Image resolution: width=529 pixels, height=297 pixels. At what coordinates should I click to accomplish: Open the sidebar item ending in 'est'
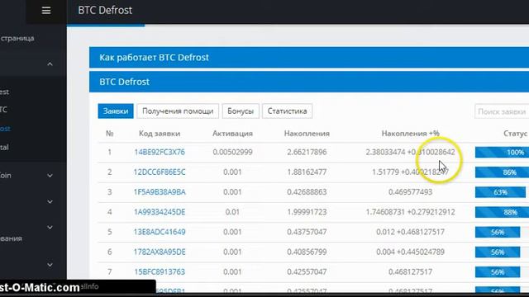[5, 92]
